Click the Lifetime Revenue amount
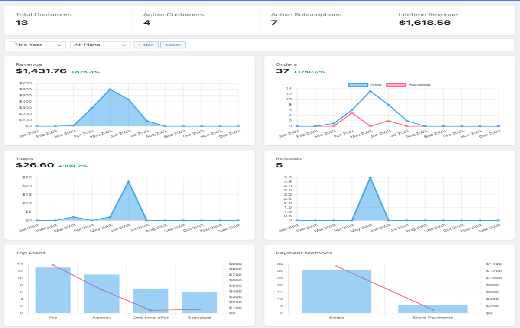Screen dimensions: 520x328 [425, 23]
